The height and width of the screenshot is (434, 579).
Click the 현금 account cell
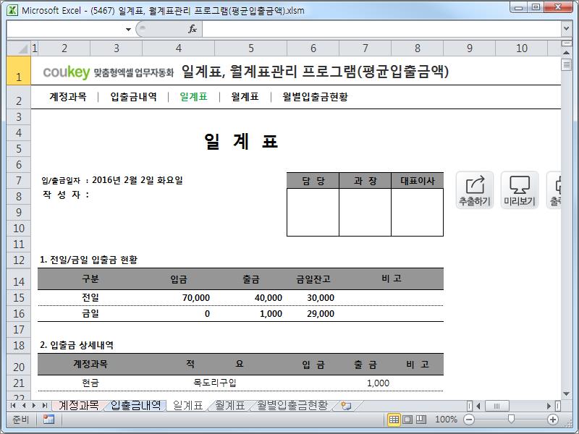(90, 383)
